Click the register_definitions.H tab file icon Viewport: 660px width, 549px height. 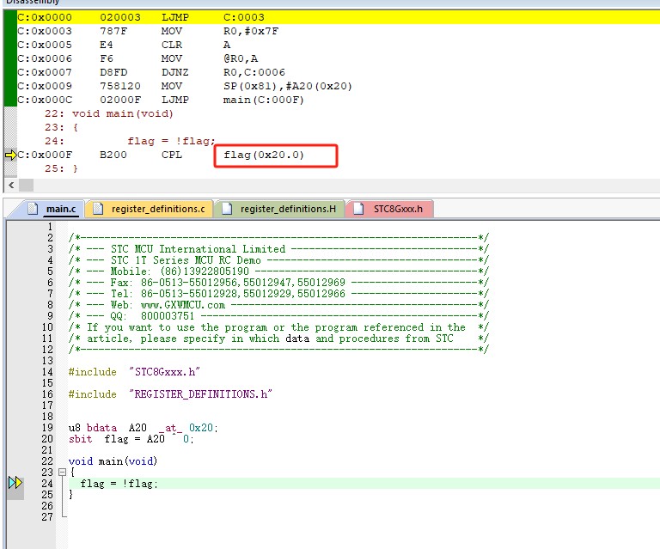(227, 209)
